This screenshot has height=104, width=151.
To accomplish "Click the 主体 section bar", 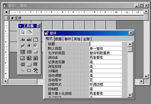I will [x=77, y=18].
